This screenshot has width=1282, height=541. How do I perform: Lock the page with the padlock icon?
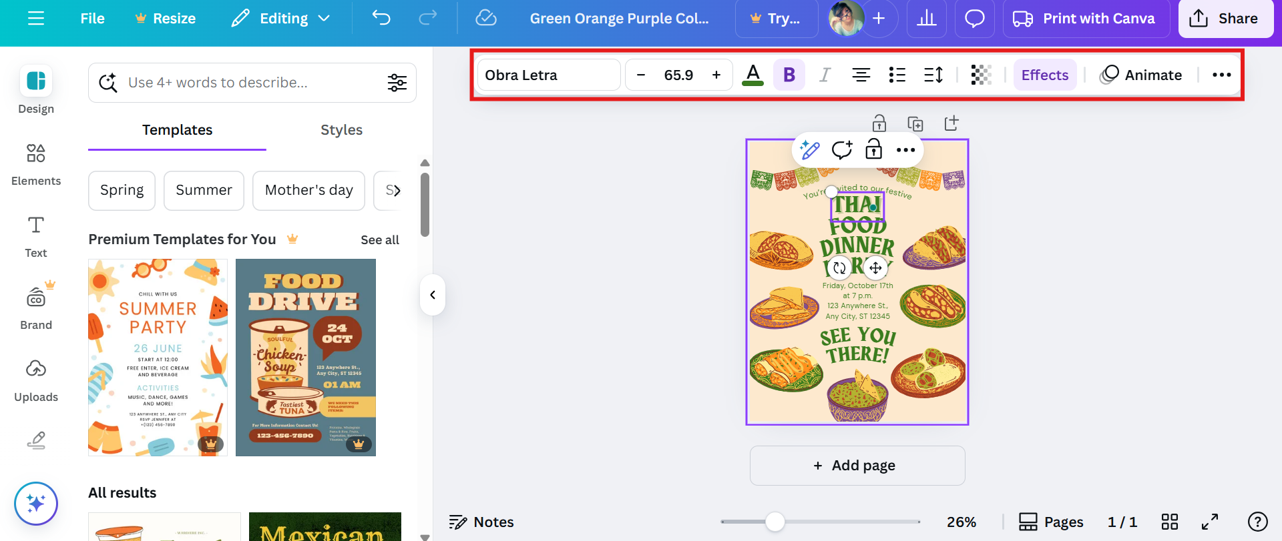coord(879,123)
